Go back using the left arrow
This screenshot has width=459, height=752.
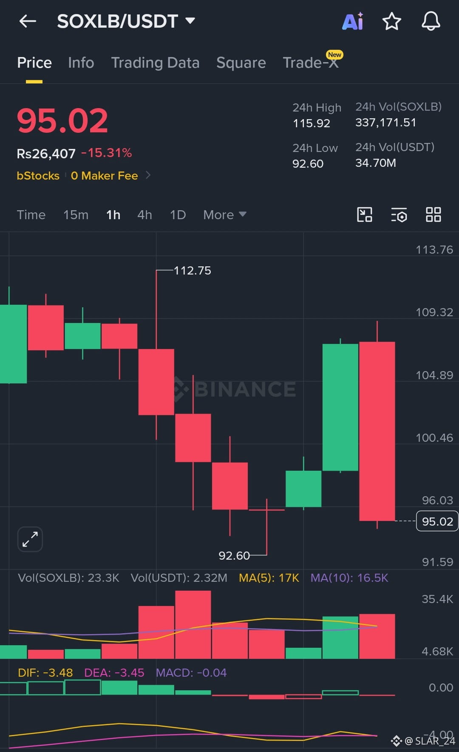[x=28, y=21]
